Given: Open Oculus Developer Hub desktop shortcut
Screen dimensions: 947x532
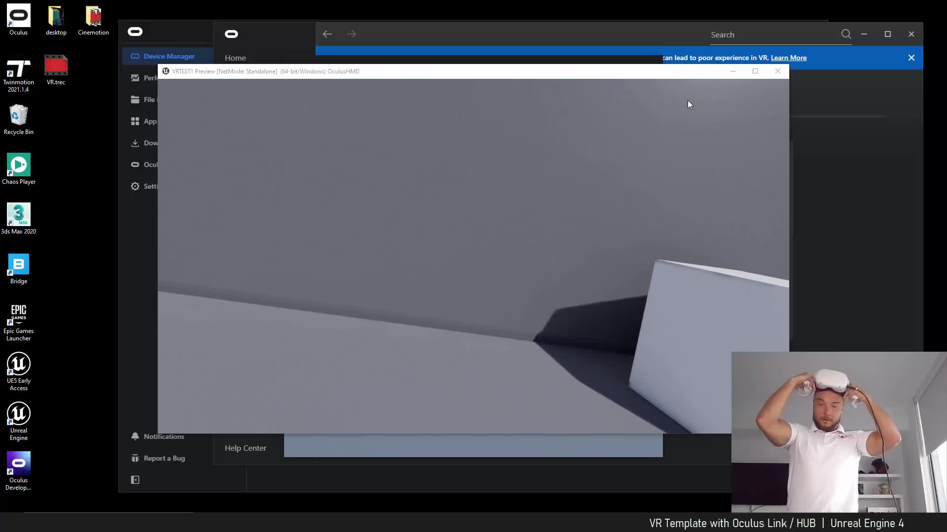Looking at the screenshot, I should (x=19, y=471).
